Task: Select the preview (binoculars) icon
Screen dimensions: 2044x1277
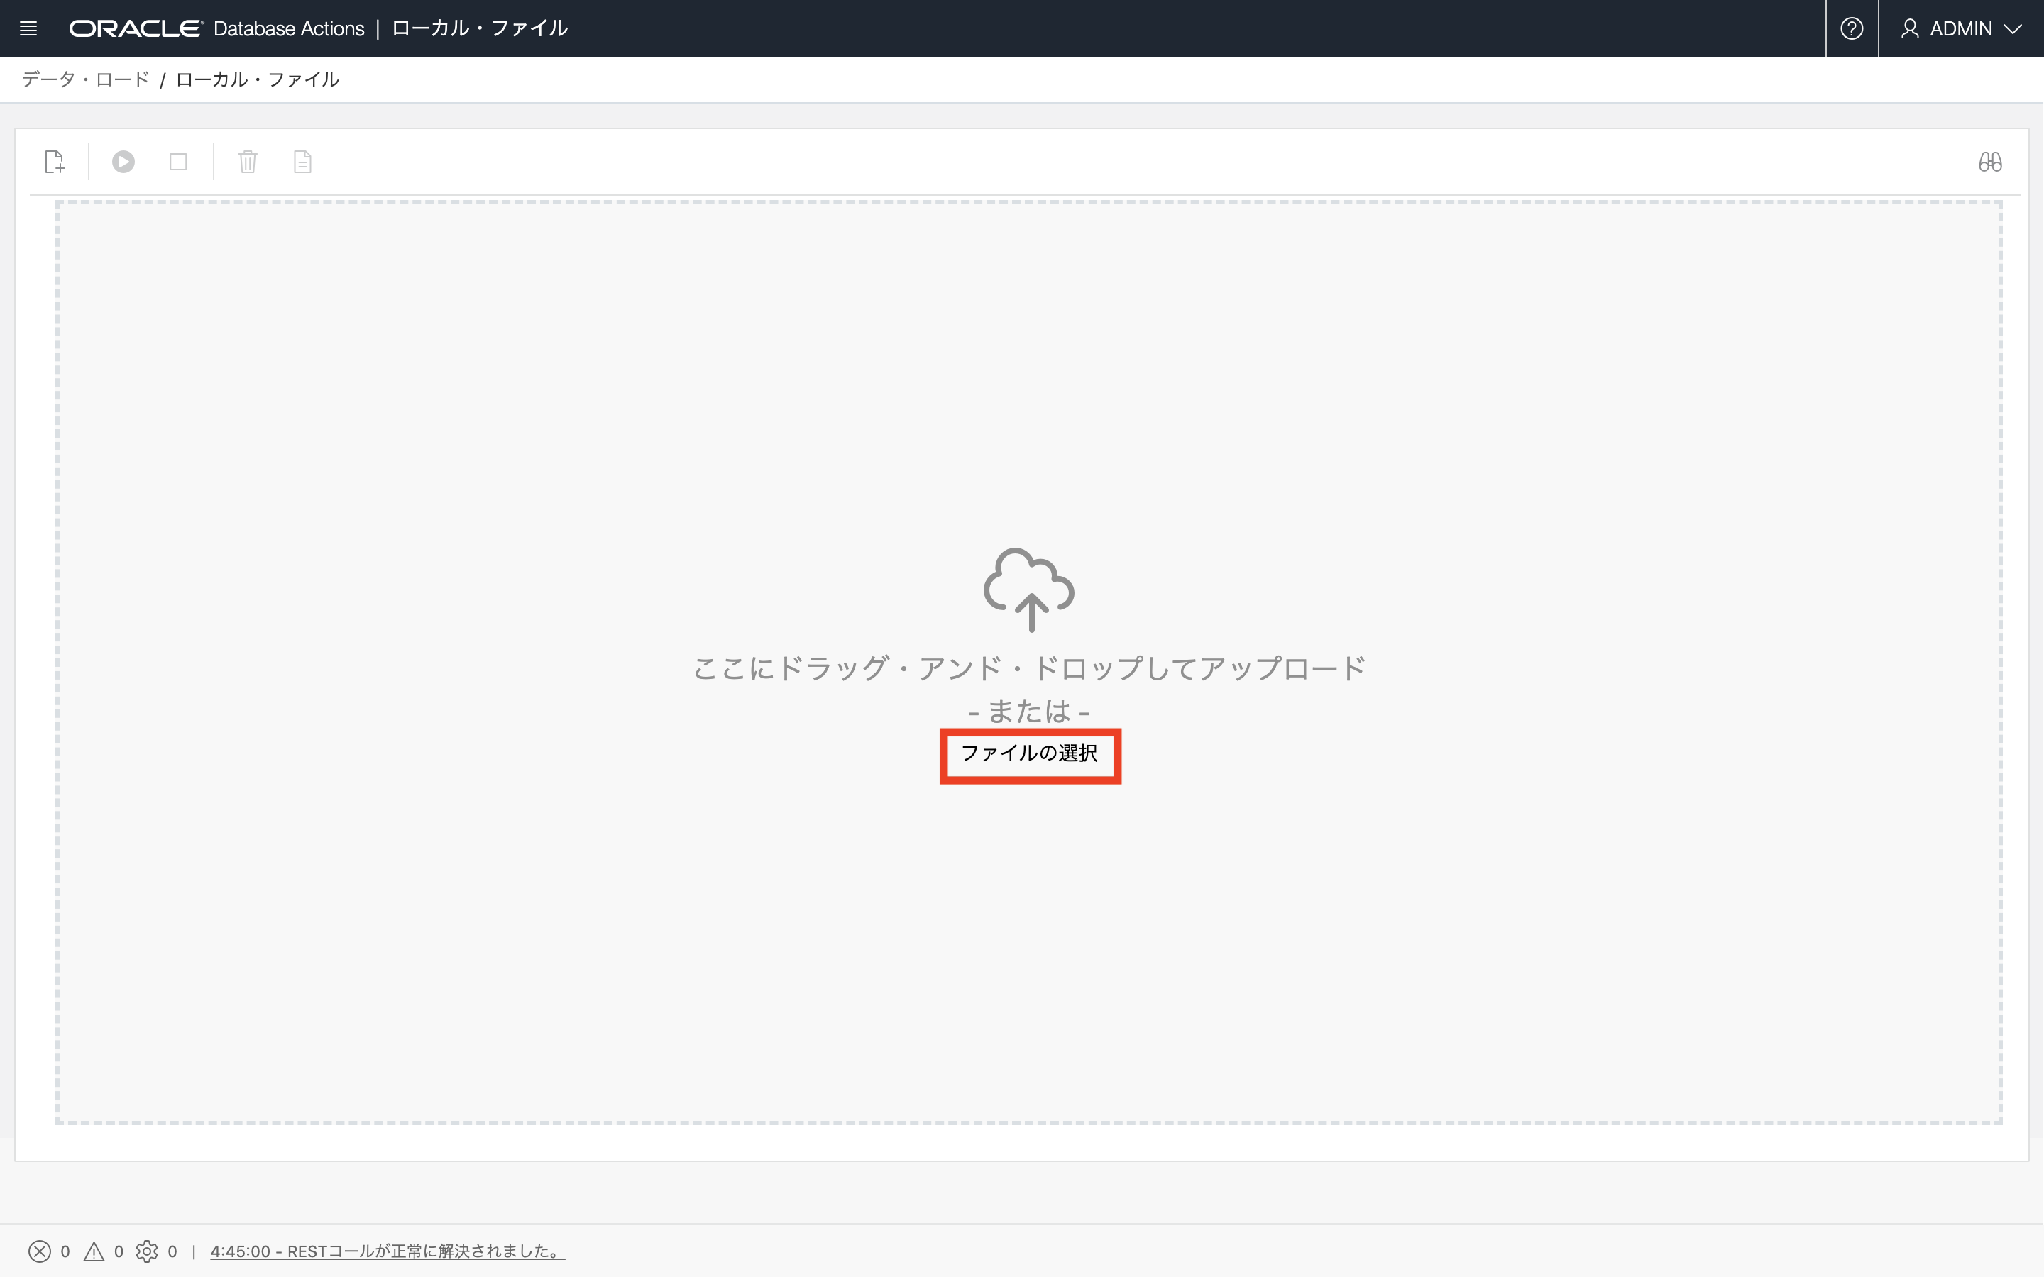Action: [x=1990, y=161]
